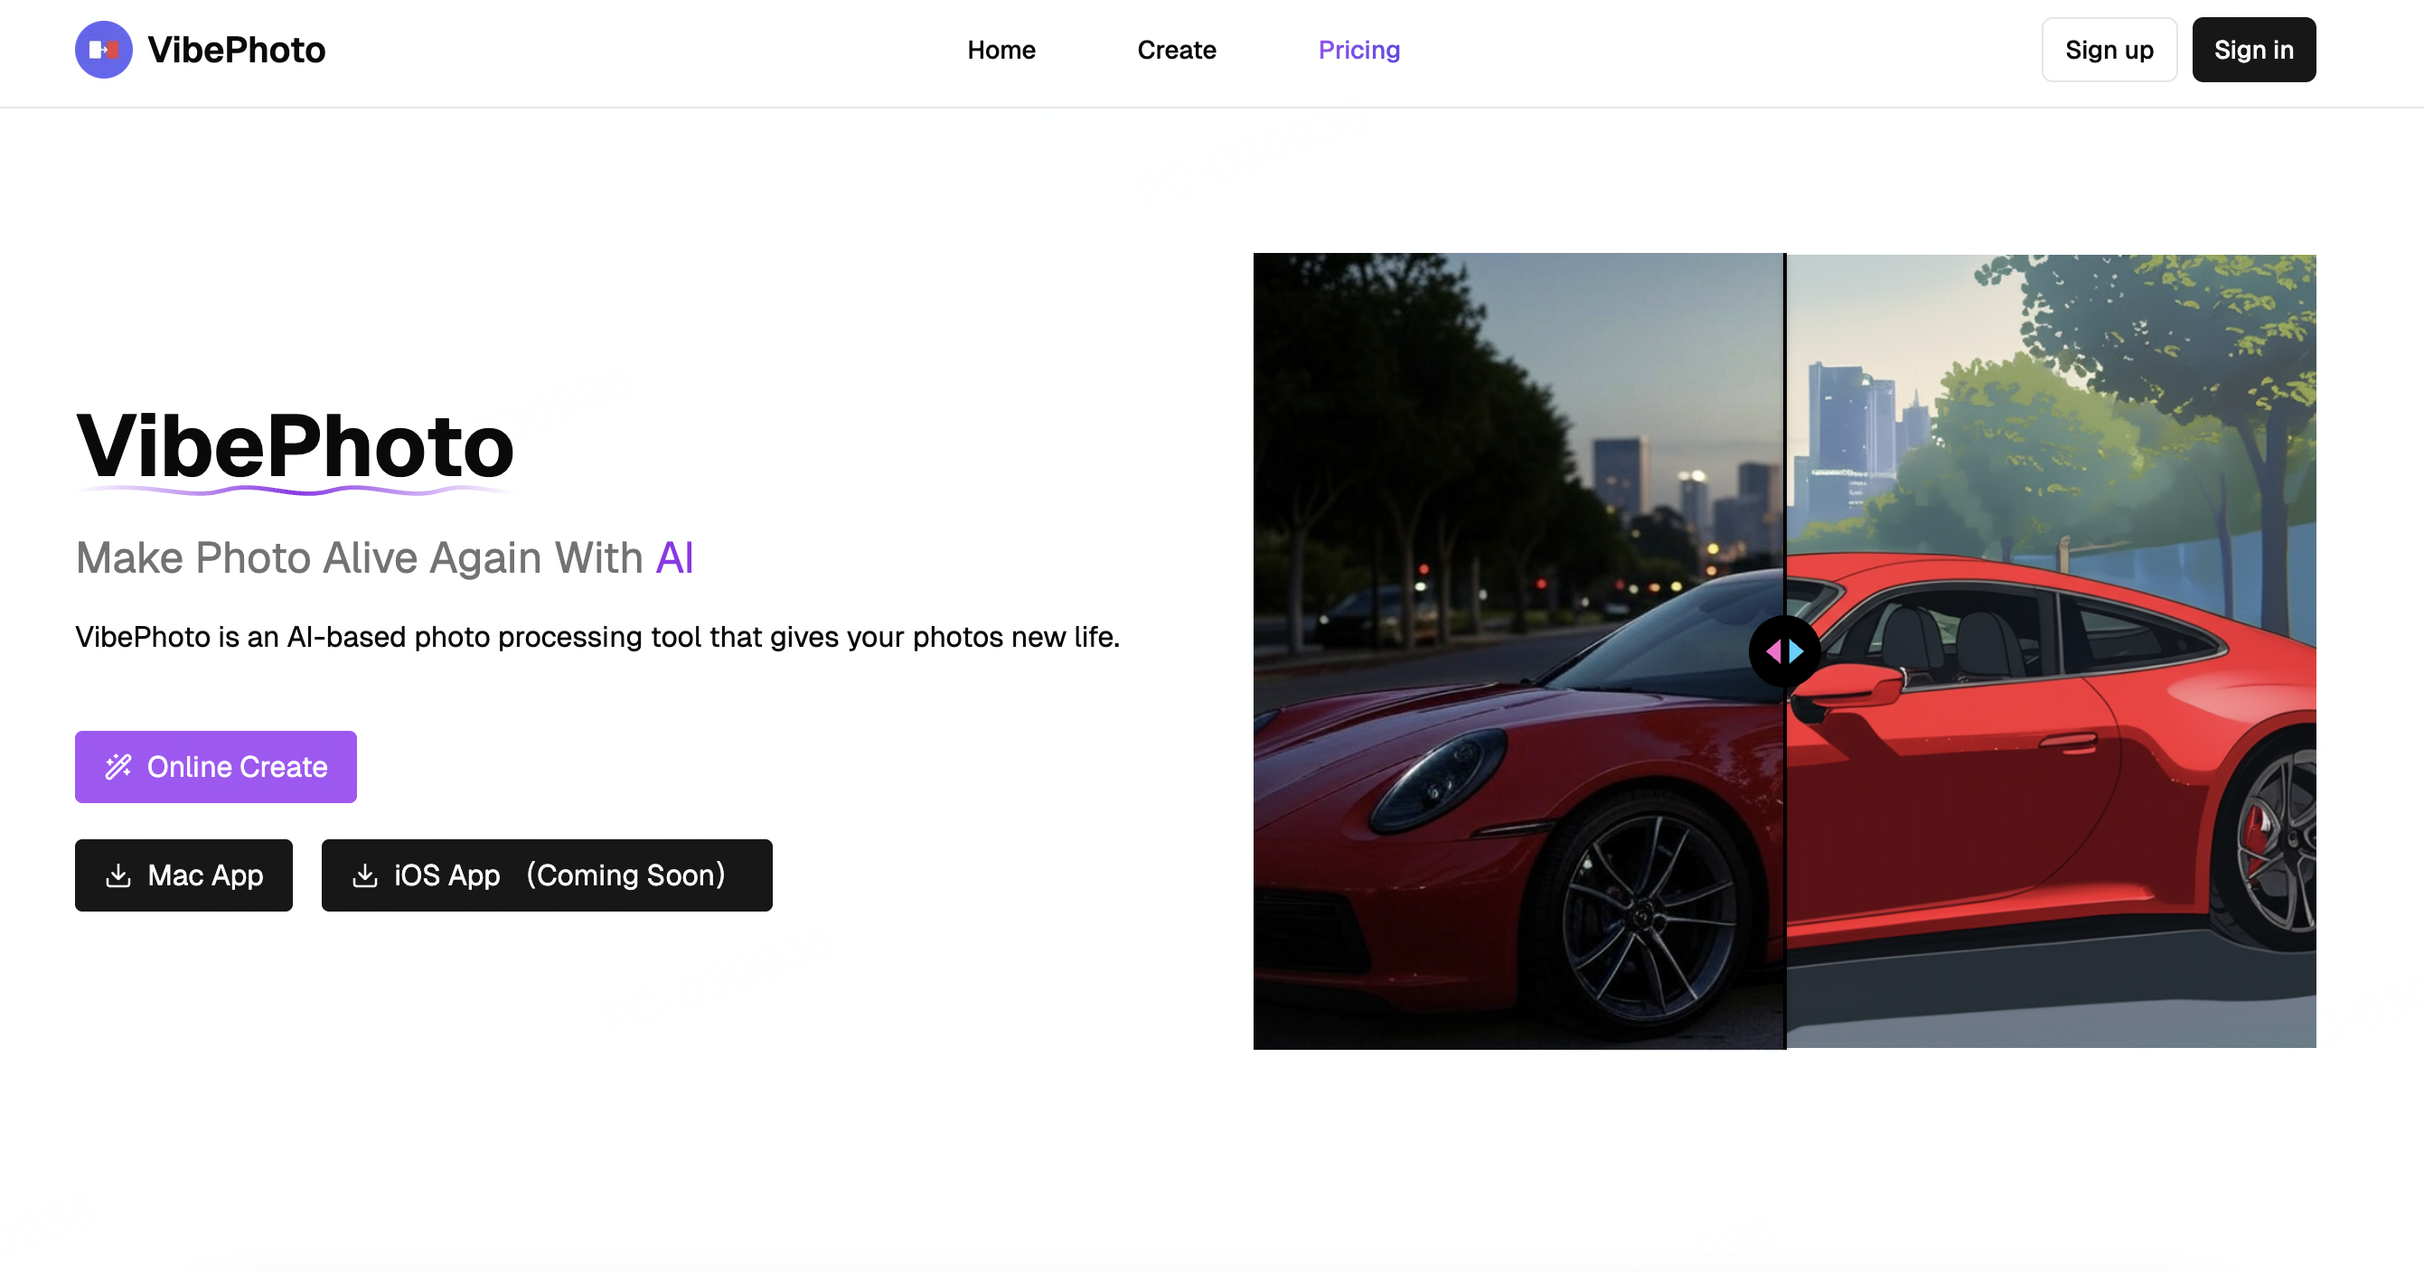Click the large VibePhoto hero heading
Image resolution: width=2424 pixels, height=1272 pixels.
(295, 447)
